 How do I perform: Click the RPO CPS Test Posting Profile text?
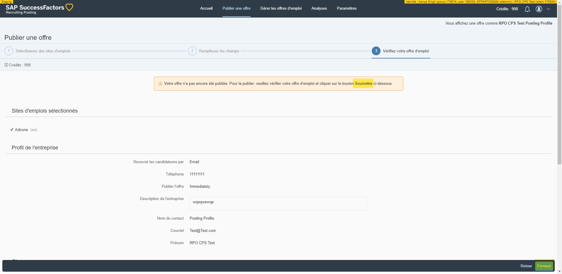(x=525, y=23)
